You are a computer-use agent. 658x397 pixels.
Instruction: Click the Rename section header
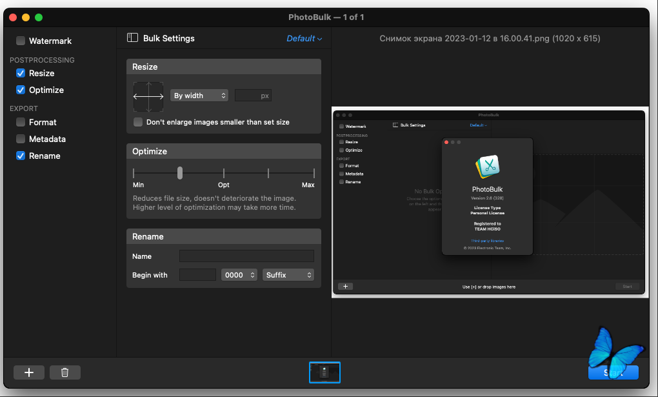224,236
